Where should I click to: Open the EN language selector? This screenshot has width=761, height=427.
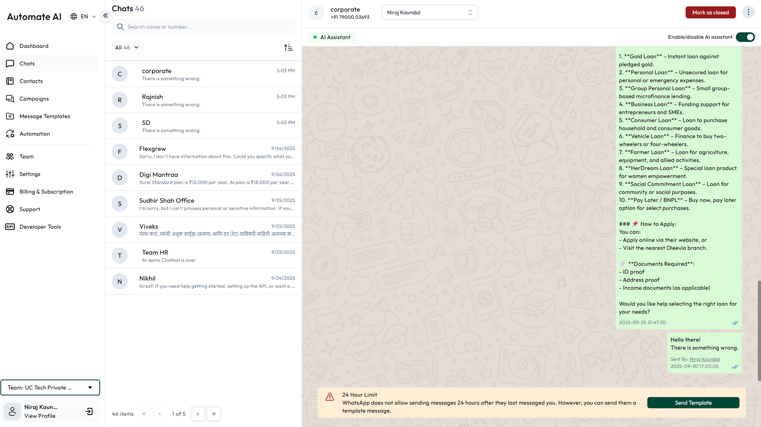(83, 16)
